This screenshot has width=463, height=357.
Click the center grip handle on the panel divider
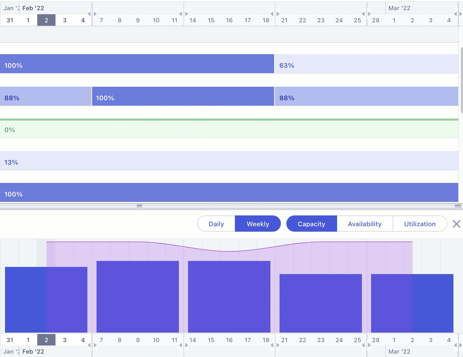click(x=139, y=206)
